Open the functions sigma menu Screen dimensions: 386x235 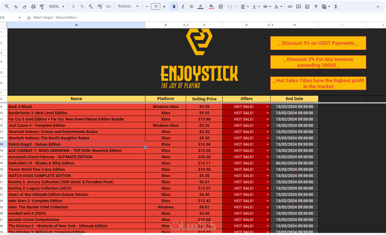[336, 7]
